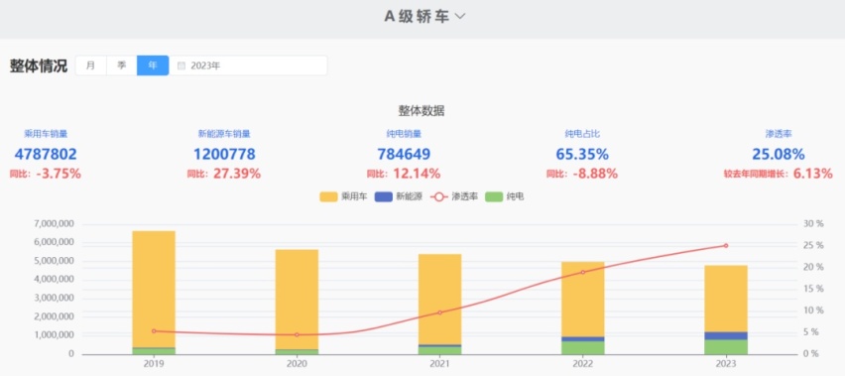This screenshot has height=376, width=845.
Task: Click the 2021 x-axis label
Action: point(439,364)
